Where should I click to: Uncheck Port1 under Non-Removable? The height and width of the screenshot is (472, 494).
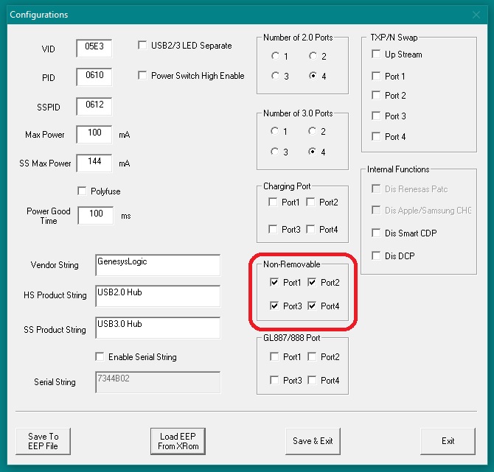pos(274,283)
